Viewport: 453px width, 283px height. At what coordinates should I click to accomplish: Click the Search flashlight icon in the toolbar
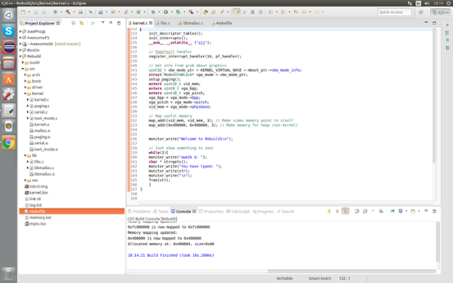point(222,12)
